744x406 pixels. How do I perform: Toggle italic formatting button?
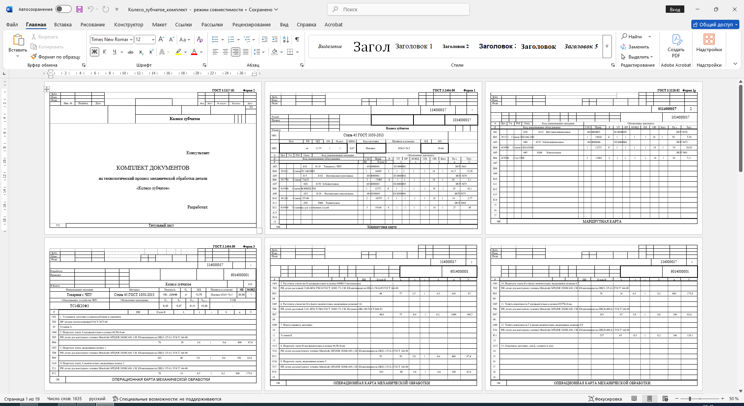pos(104,52)
